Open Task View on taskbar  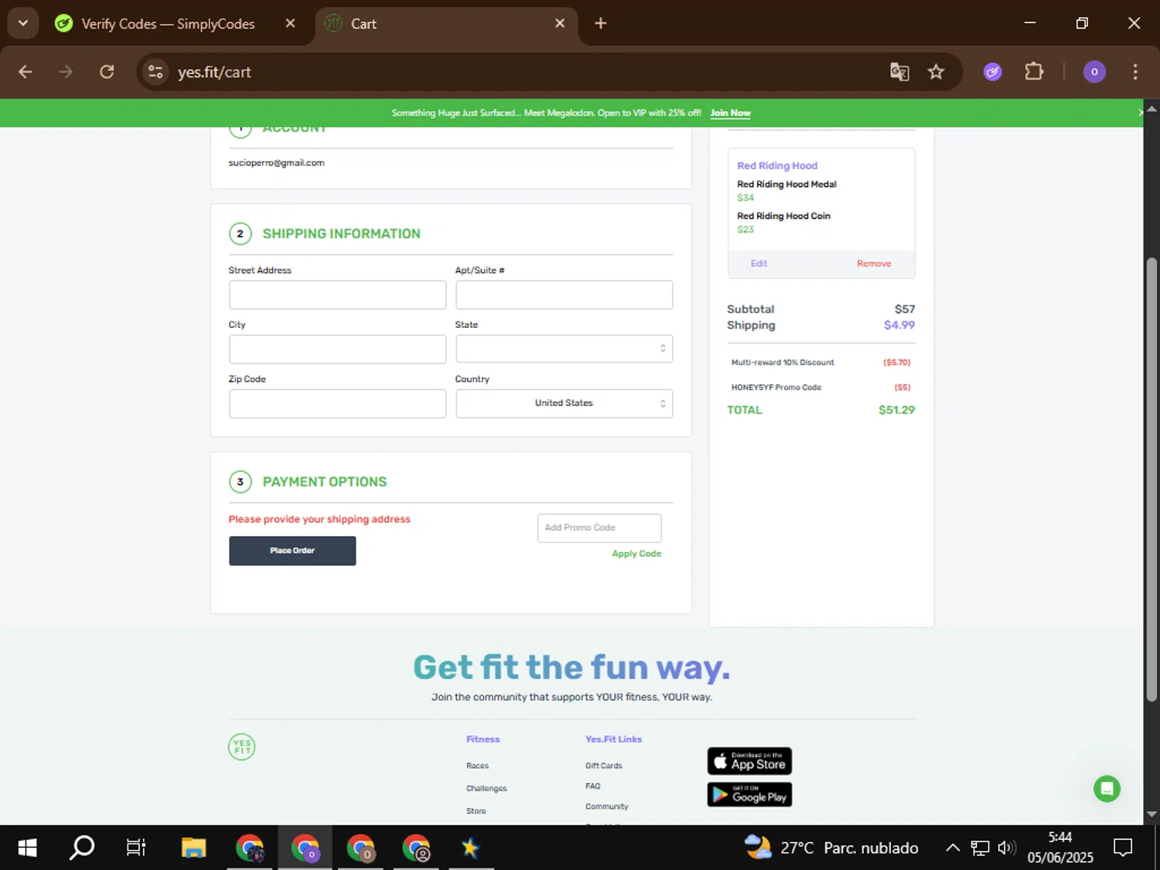tap(136, 848)
